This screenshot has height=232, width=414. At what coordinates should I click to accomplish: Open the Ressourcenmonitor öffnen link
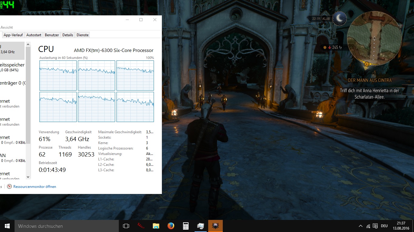coord(35,187)
